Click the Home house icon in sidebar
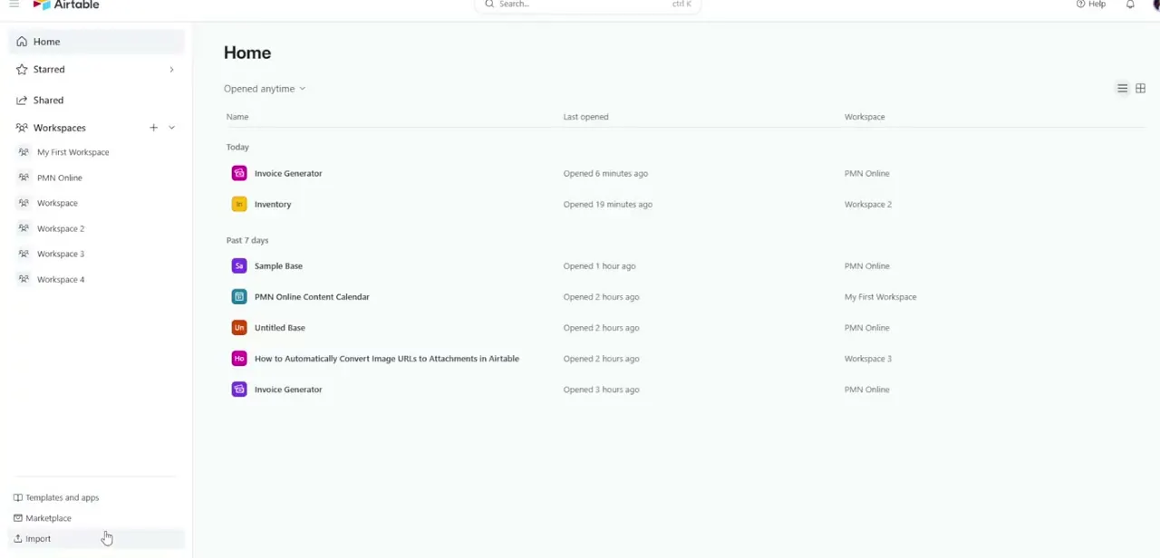1160x558 pixels. pyautogui.click(x=22, y=42)
